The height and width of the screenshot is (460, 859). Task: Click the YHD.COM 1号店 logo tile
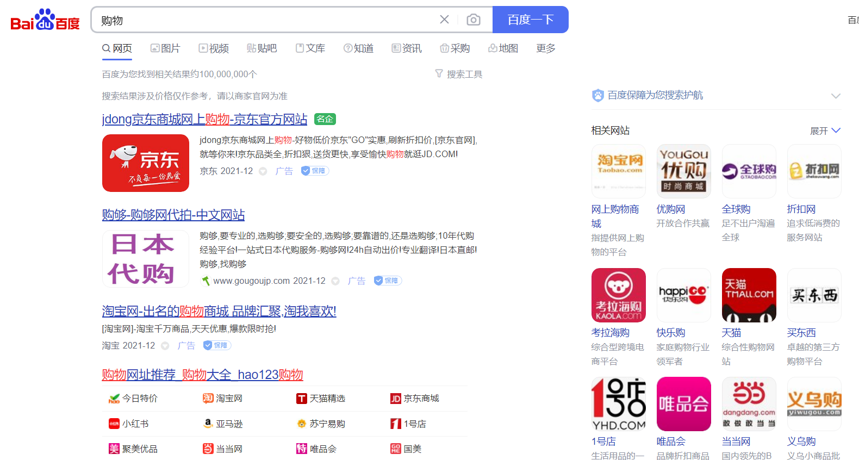pyautogui.click(x=619, y=404)
